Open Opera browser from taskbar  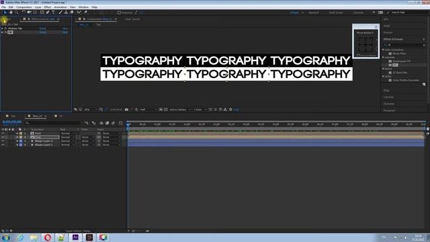[x=48, y=237]
